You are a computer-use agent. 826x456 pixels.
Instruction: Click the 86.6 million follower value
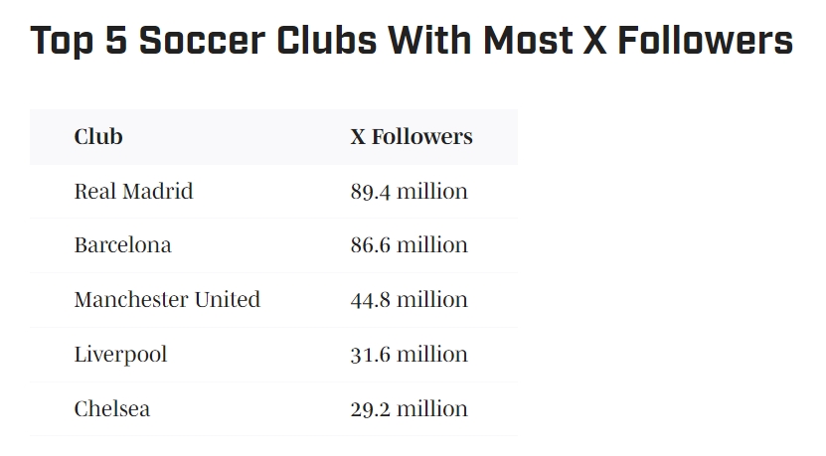coord(409,245)
